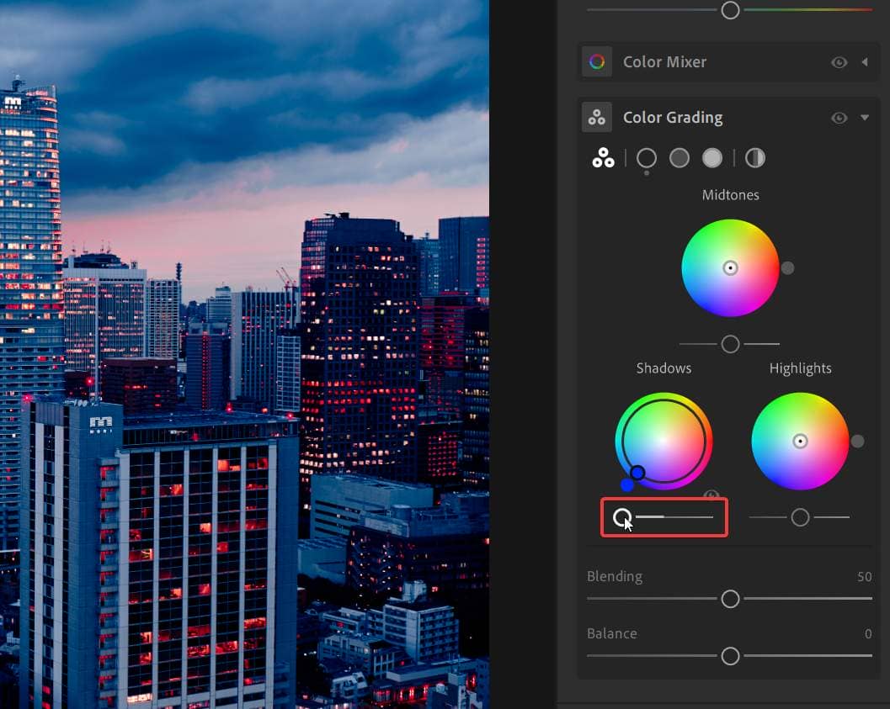Click the Color Mixer panel title
This screenshot has width=890, height=709.
(664, 61)
